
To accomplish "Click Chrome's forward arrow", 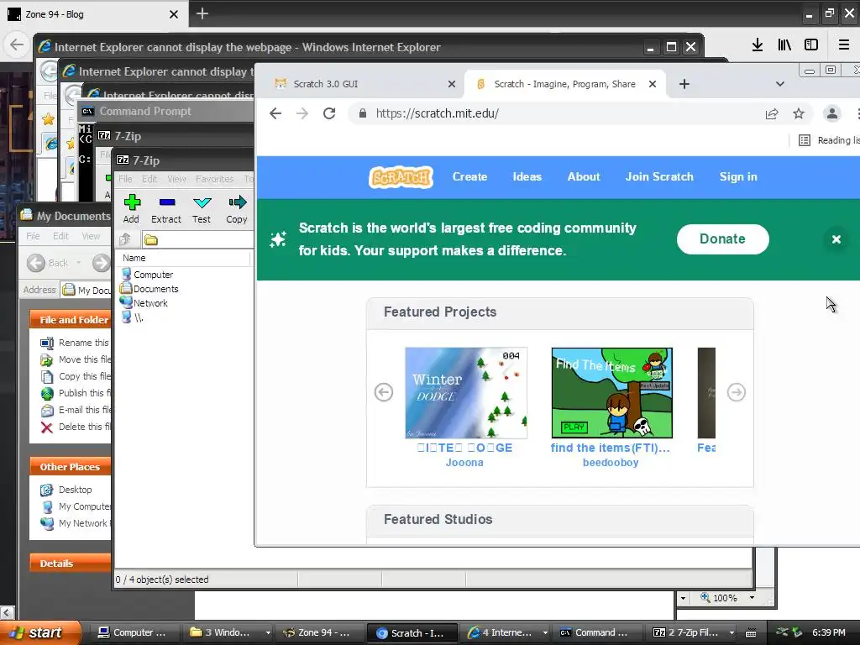I will (302, 113).
